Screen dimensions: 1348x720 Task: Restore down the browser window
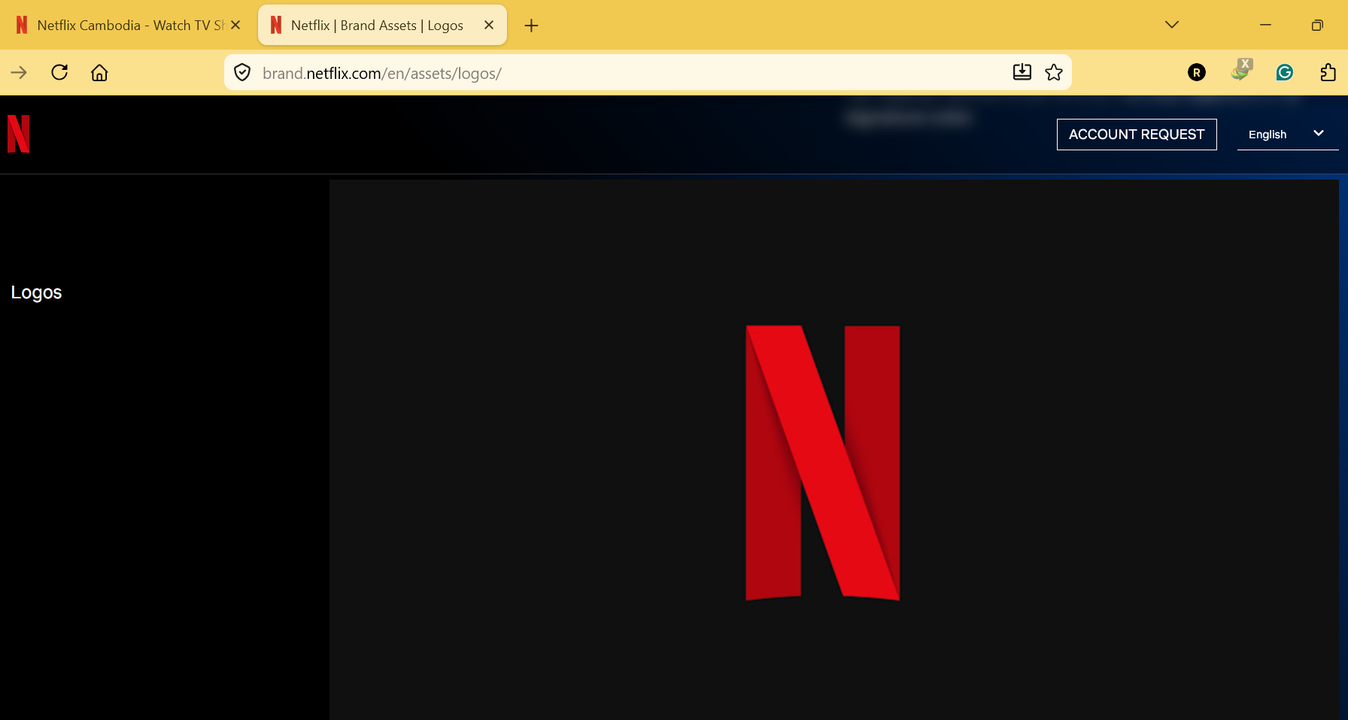(x=1317, y=26)
